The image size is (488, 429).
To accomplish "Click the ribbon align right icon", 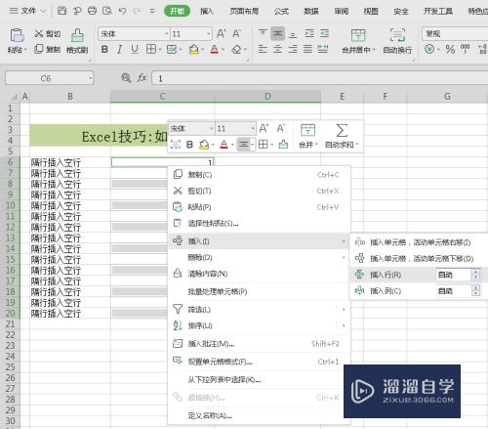I will [x=293, y=50].
